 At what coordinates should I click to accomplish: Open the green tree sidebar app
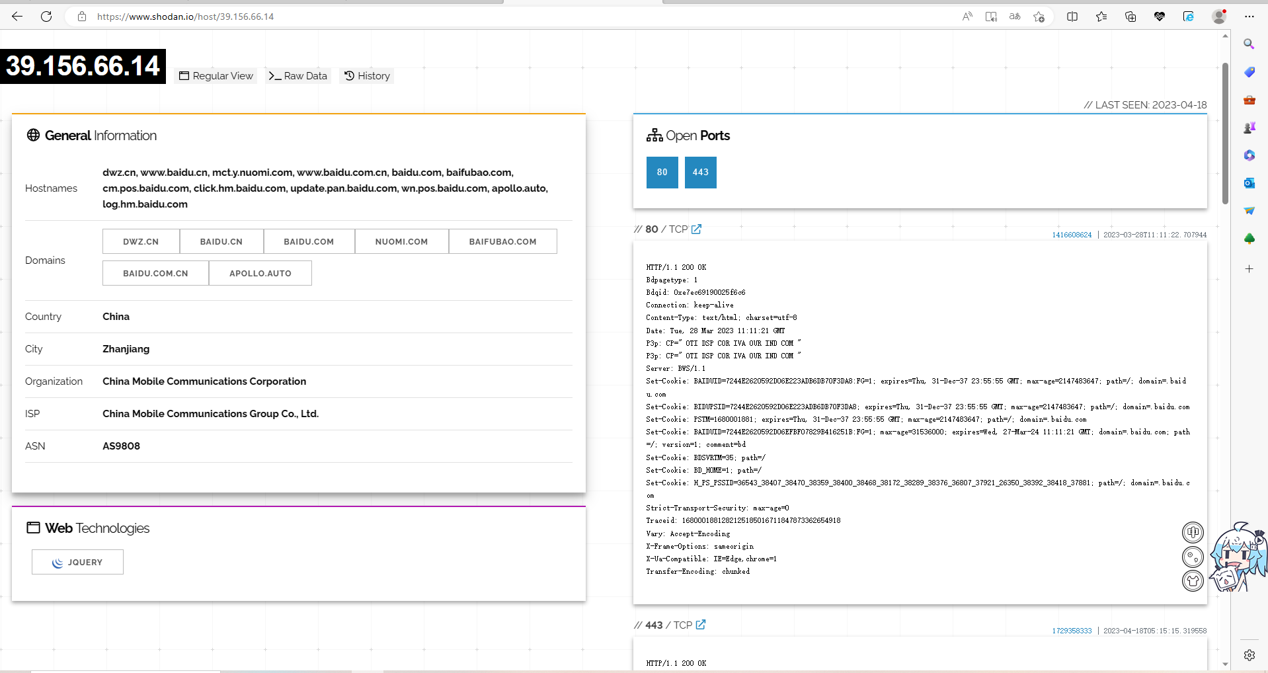pos(1249,239)
